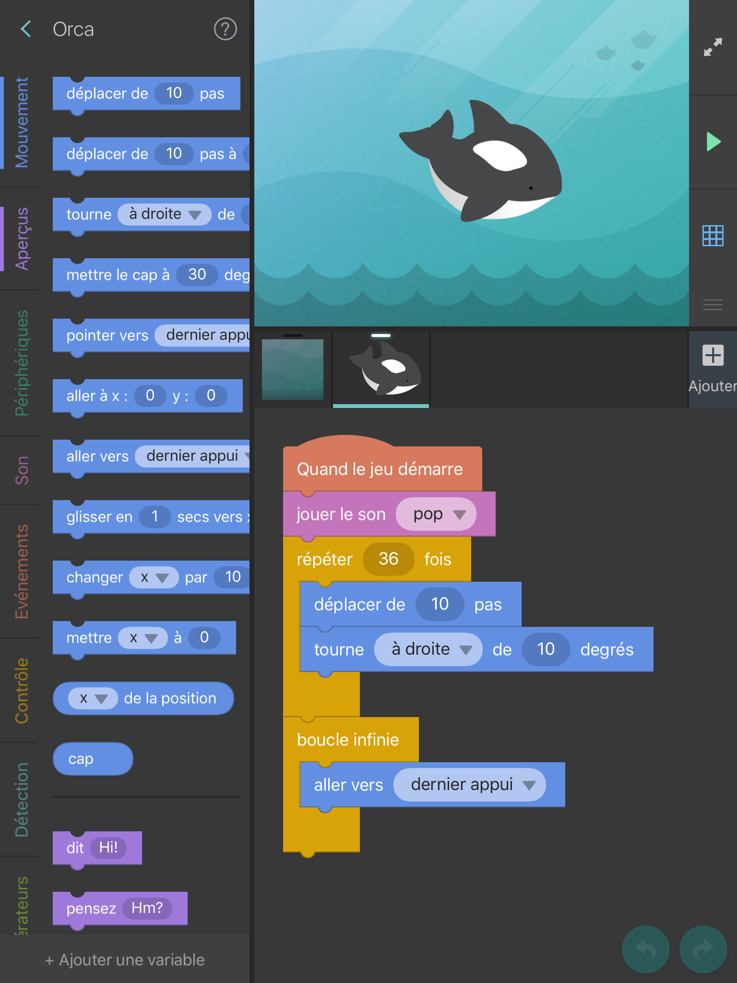The height and width of the screenshot is (983, 737).
Task: Tap the back arrow next to Orca
Action: [26, 29]
